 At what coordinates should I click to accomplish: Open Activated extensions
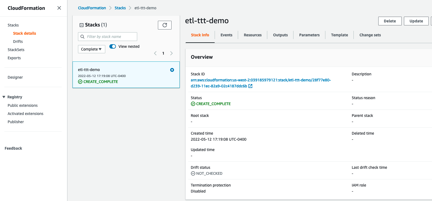[x=25, y=114]
